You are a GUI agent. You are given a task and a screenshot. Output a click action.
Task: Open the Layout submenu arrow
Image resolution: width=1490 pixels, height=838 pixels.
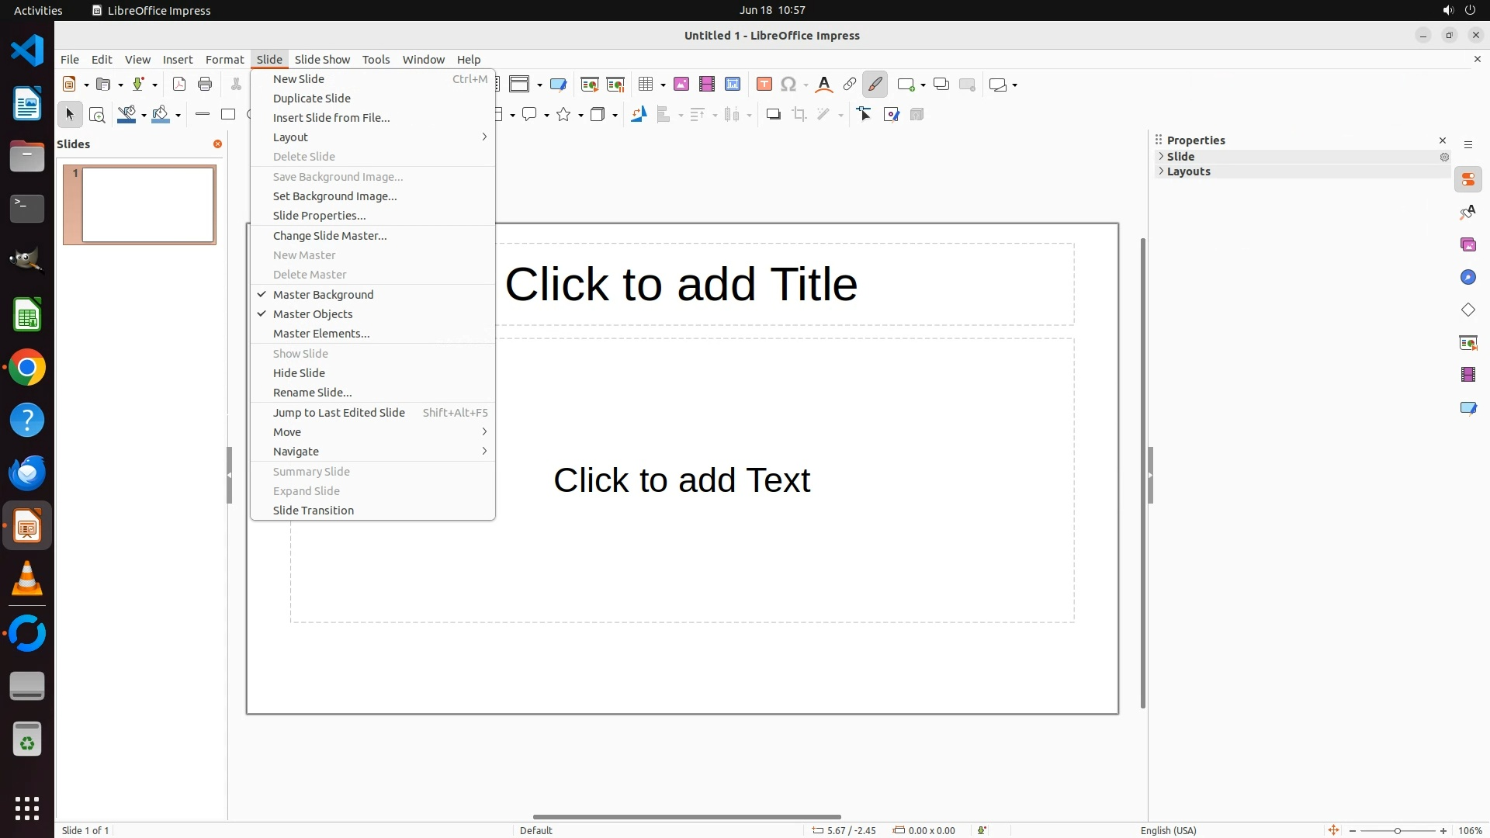pyautogui.click(x=484, y=137)
